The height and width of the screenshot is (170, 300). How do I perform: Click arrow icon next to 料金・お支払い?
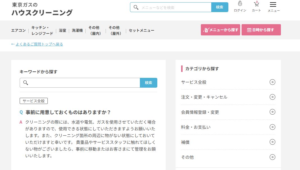(272, 127)
